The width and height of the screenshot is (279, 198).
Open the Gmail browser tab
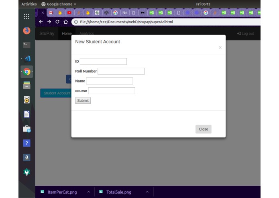click(51, 12)
